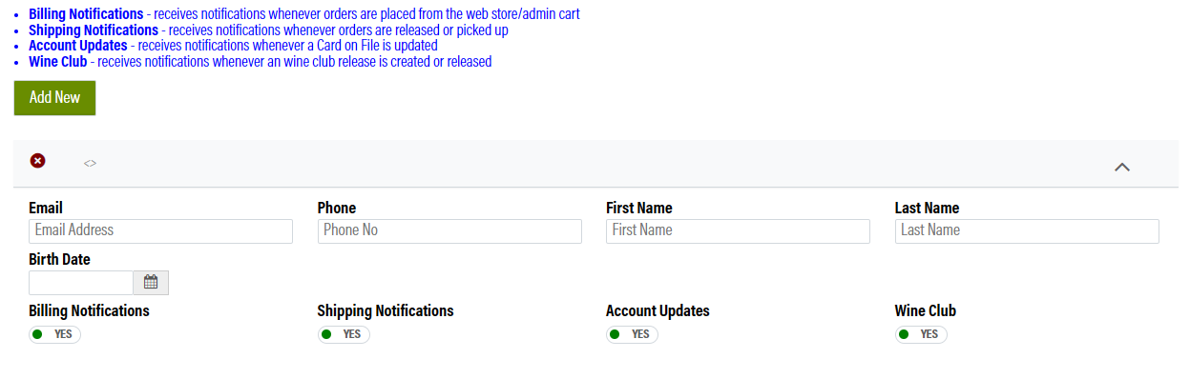The height and width of the screenshot is (379, 1190).
Task: Click bold Billing Notifications in bullet list
Action: [x=86, y=14]
